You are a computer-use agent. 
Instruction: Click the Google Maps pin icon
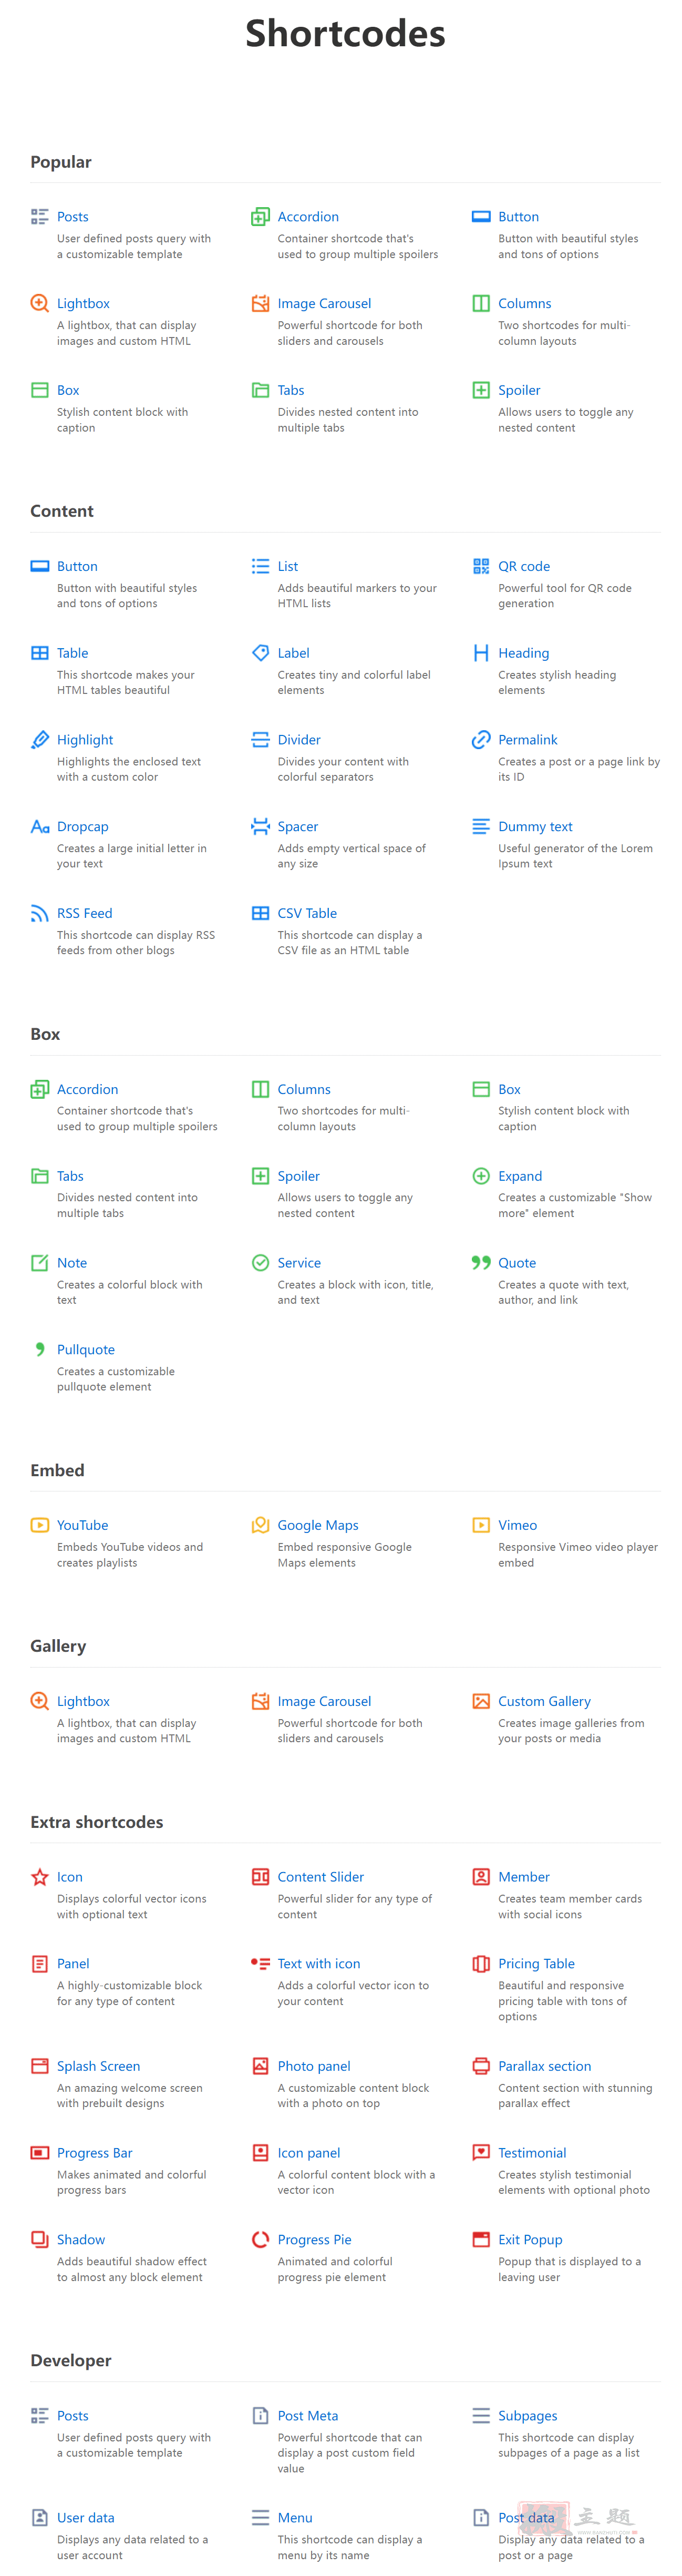click(260, 1525)
